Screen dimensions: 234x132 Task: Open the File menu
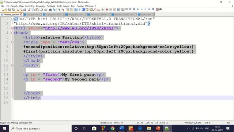[3, 6]
